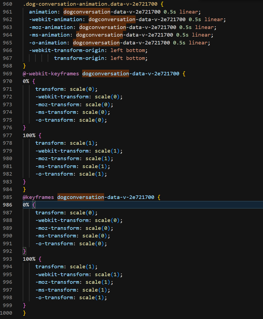Image resolution: width=263 pixels, height=319 pixels.
Task: Click scale(1) value on line 994
Action: point(84,267)
